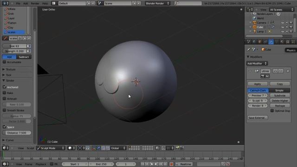Screen dimensions: 297x167
Task: Open the Render menu
Action: pyautogui.click(x=35, y=3)
